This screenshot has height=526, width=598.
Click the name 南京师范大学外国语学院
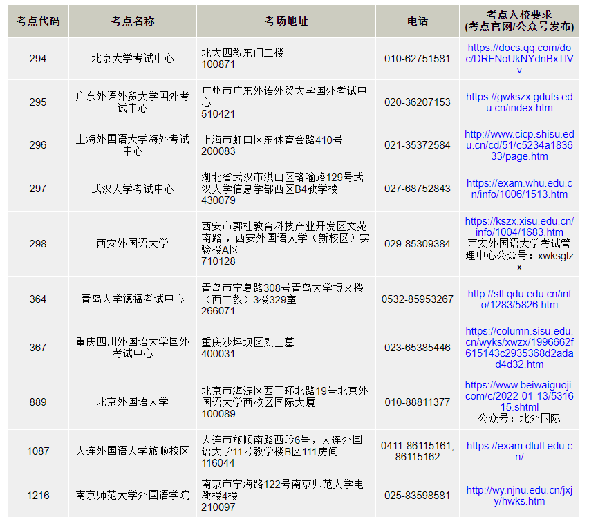tap(133, 496)
